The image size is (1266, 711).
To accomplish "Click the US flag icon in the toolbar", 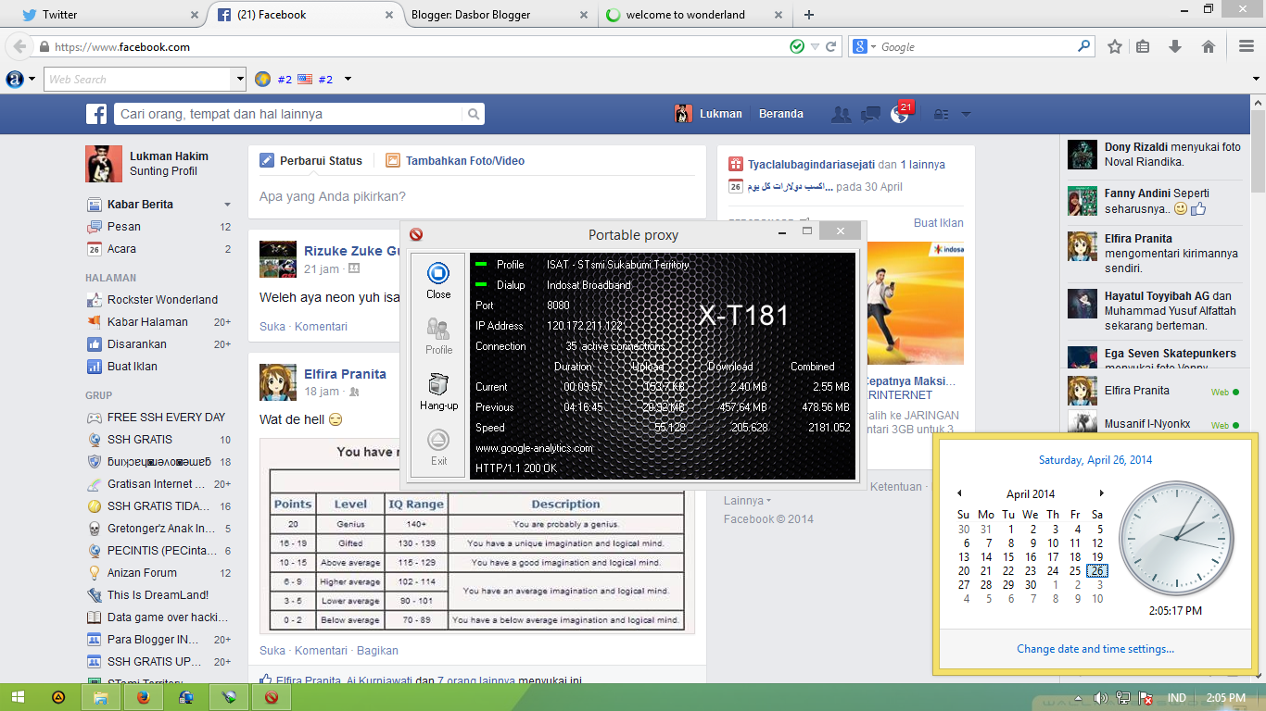I will pyautogui.click(x=305, y=80).
